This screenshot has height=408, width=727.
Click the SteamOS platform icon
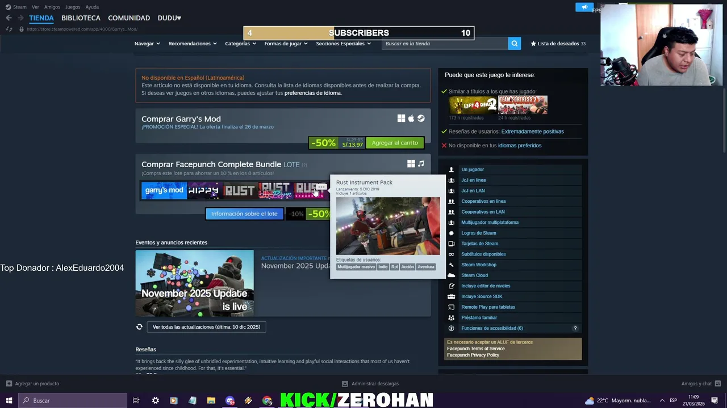(x=421, y=118)
